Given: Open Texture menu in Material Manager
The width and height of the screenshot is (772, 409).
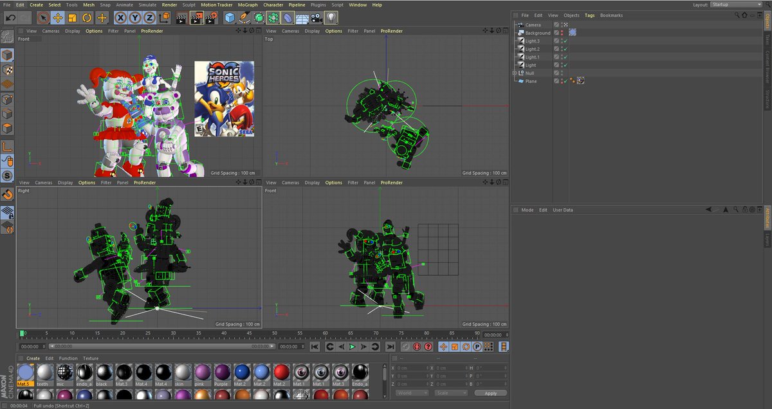Looking at the screenshot, I should pos(91,358).
